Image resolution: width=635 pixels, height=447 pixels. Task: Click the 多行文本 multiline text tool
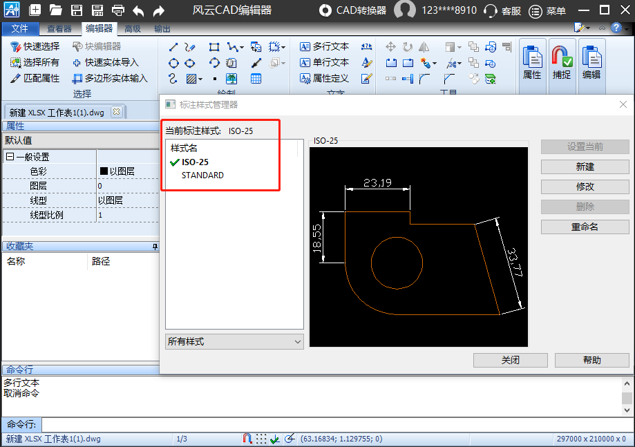coord(324,47)
